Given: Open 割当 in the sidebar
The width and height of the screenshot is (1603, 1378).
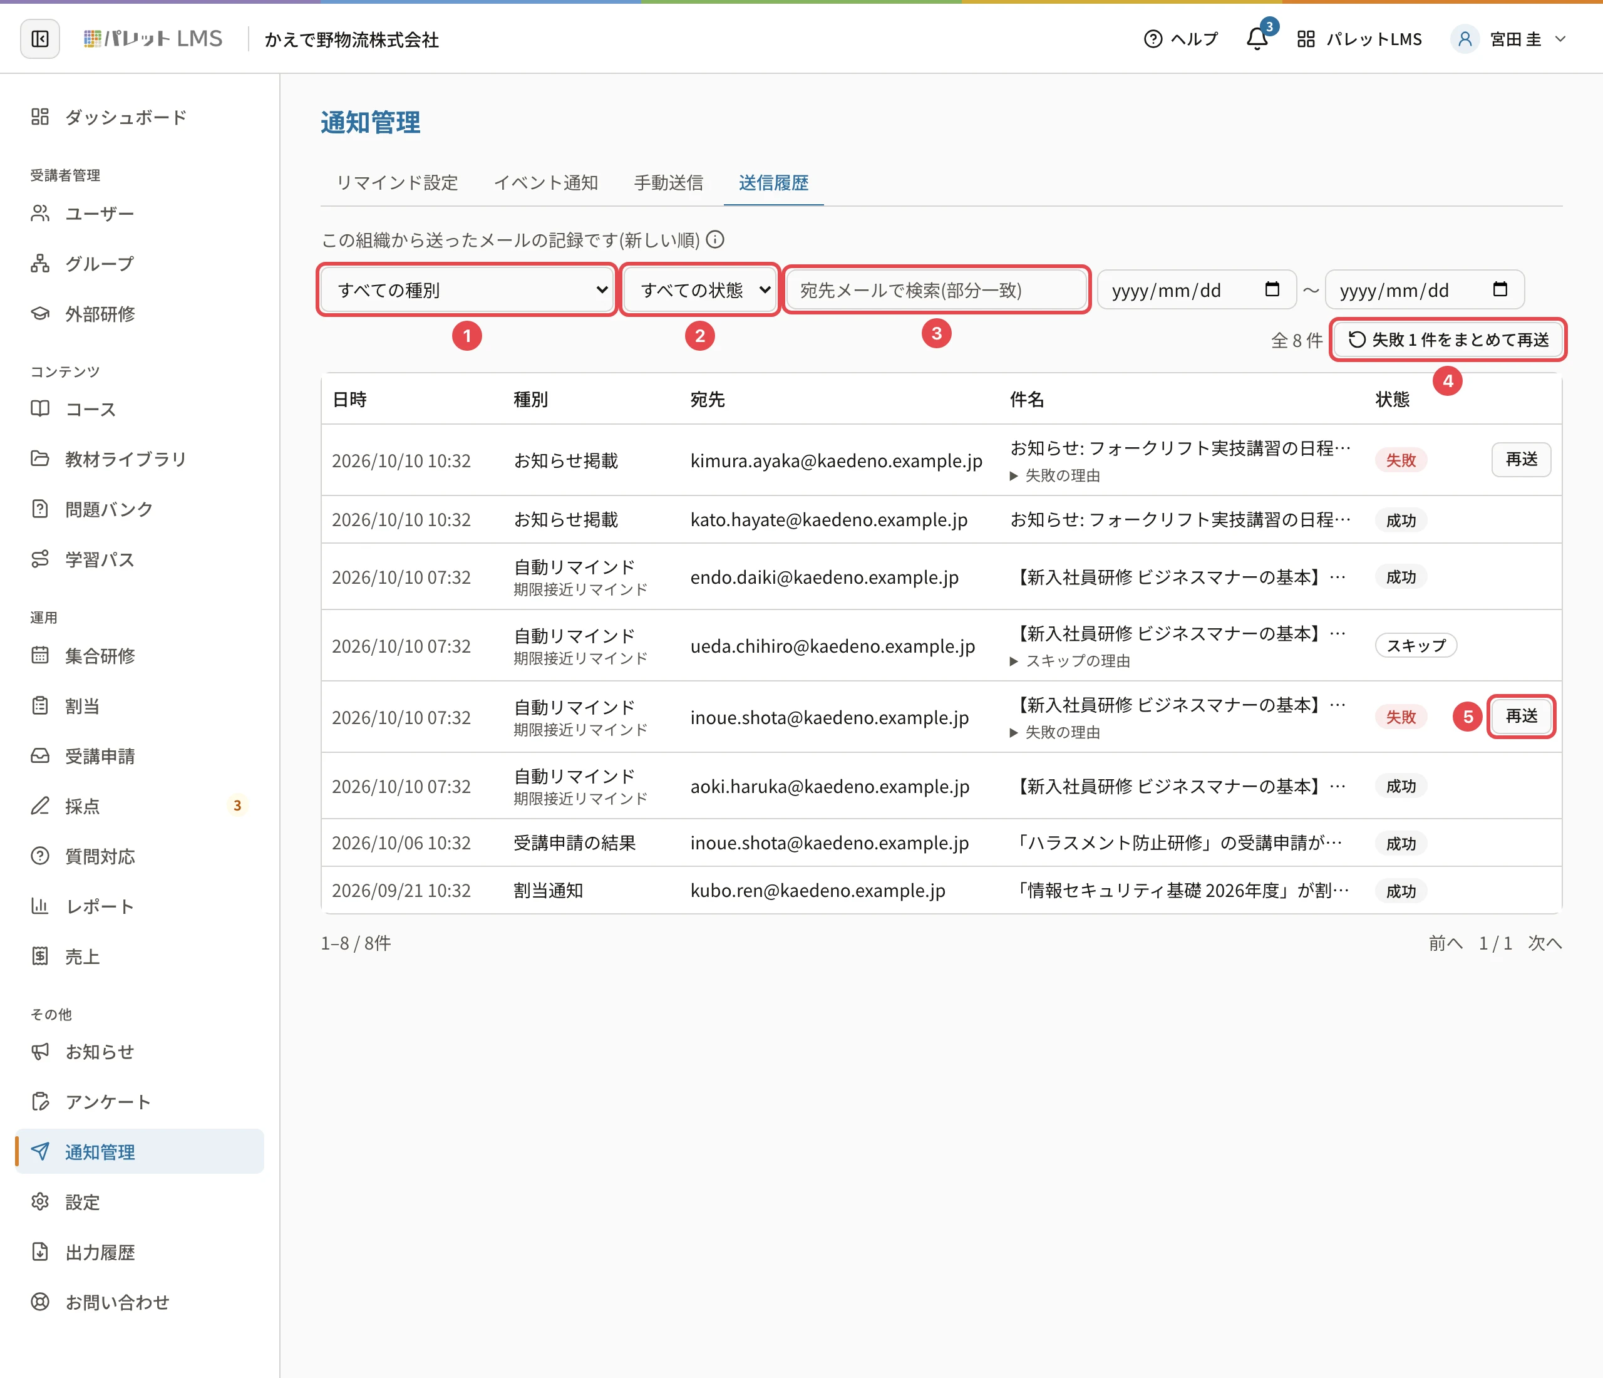Looking at the screenshot, I should click(x=139, y=706).
